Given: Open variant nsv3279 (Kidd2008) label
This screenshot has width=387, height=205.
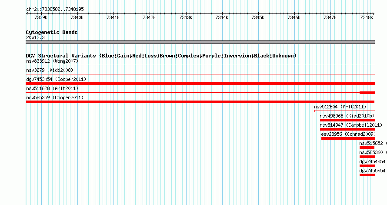Looking at the screenshot, I should (50, 70).
